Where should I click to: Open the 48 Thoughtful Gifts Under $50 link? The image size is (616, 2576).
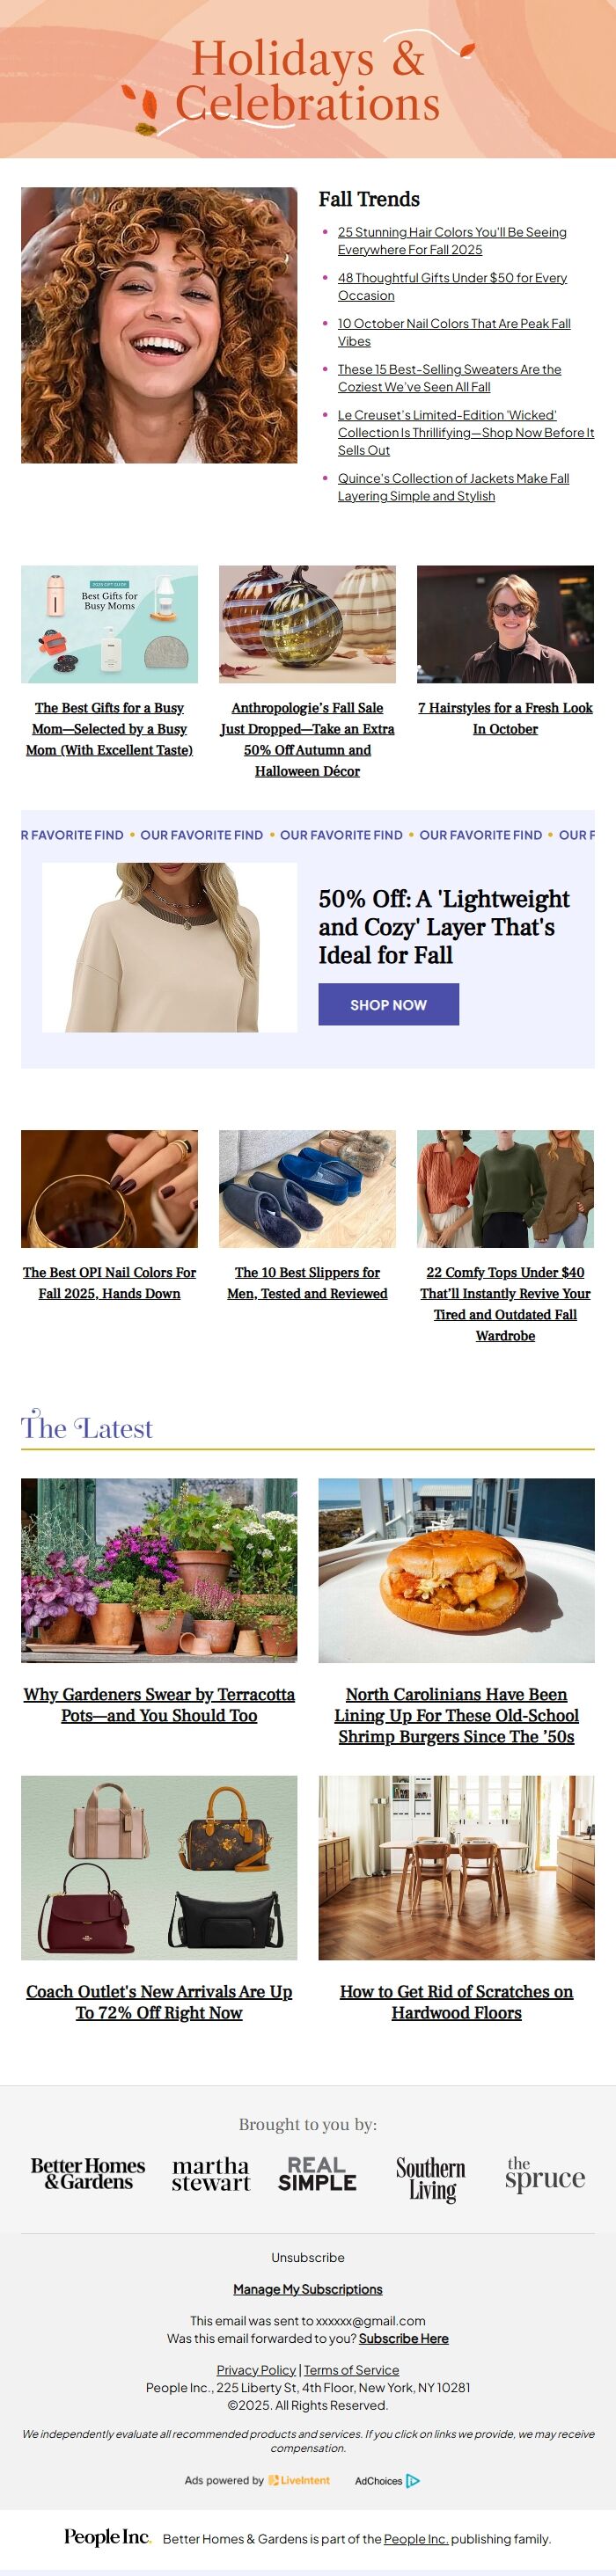[x=452, y=287]
